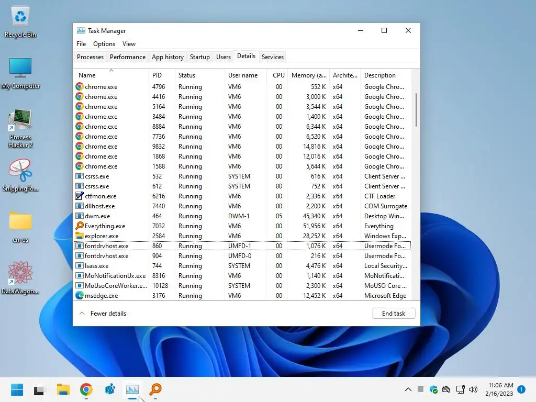Switch to the Services tab
Viewport: 536px width, 402px height.
click(x=272, y=57)
